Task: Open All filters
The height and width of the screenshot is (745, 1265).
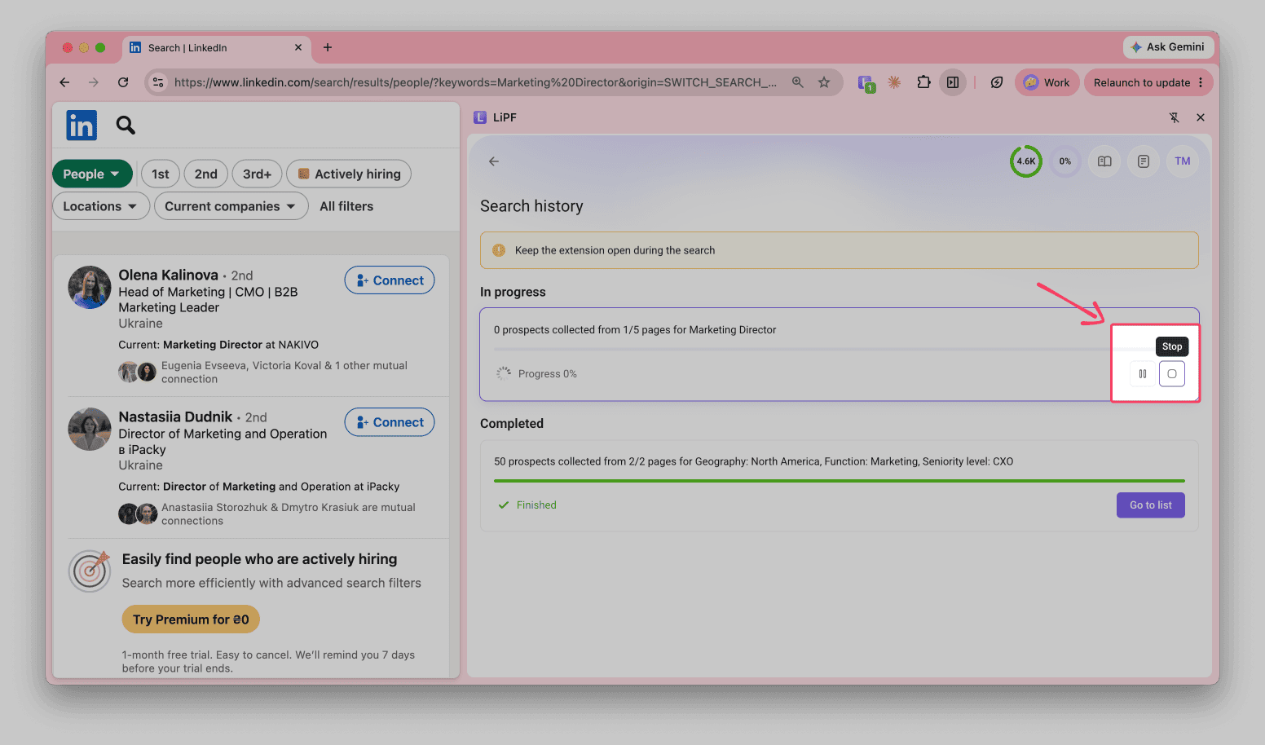Action: [x=346, y=206]
